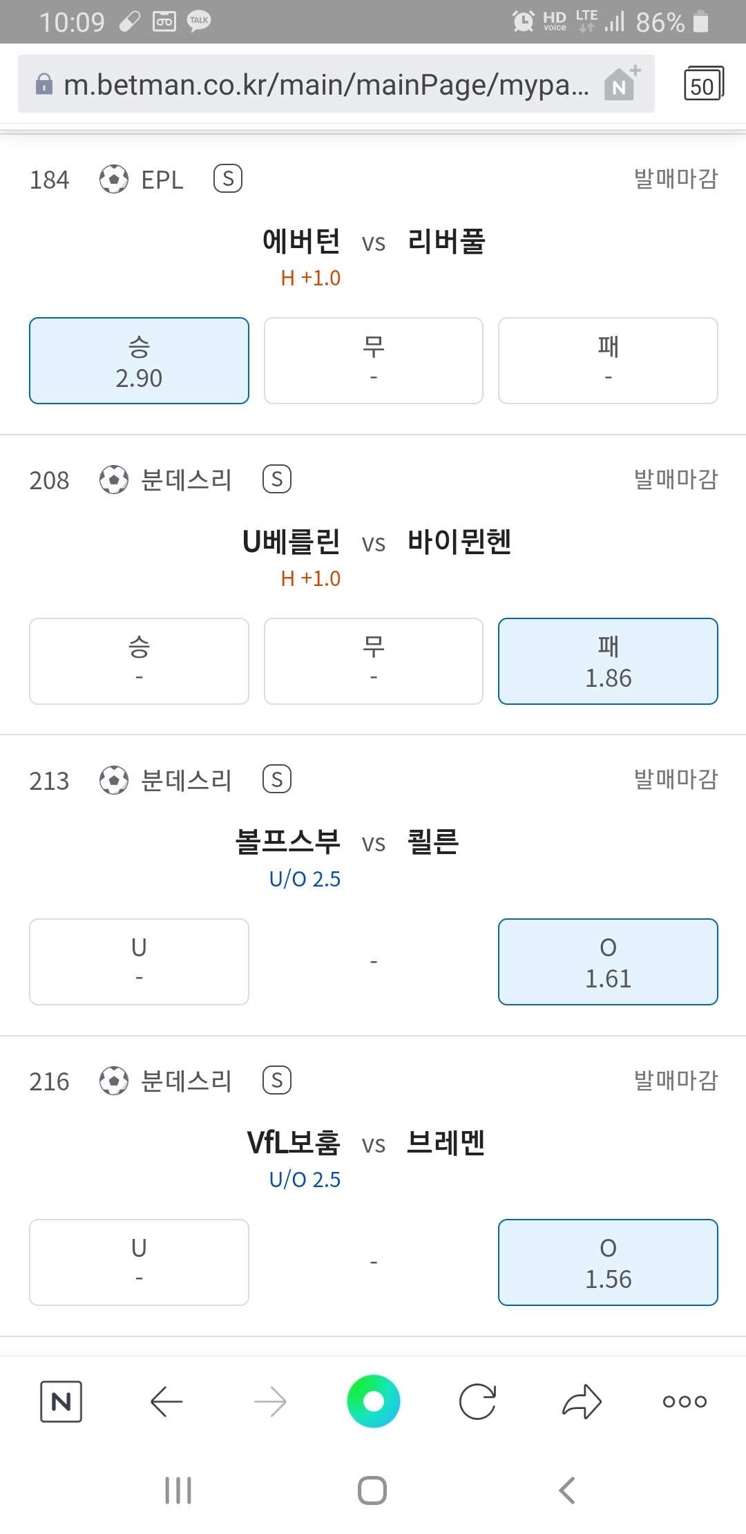
Task: Select 승 2.90 for 에버턴 vs 리버풀
Action: (139, 361)
